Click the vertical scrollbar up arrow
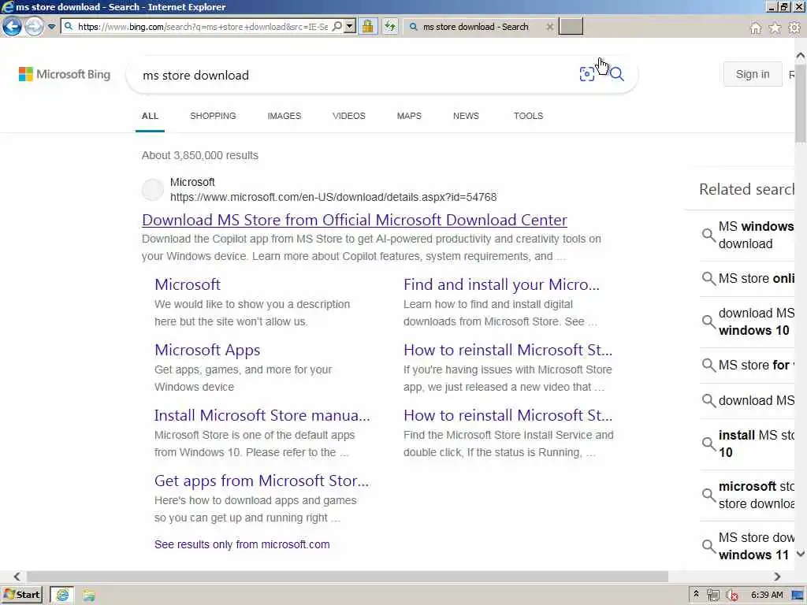Screen dimensions: 807x605 point(801,55)
